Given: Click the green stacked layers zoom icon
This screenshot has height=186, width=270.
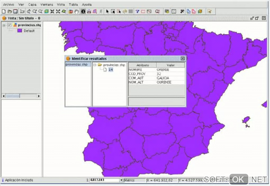Looking at the screenshot, I should tap(46, 12).
